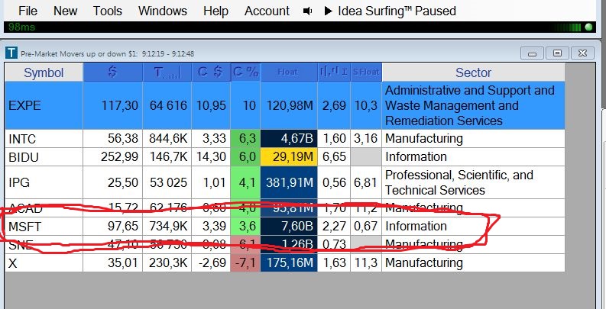Screen dimensions: 606x309
Task: Sort by Relative Volume column header icon
Action: [334, 72]
